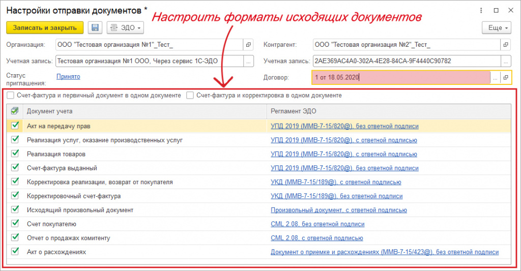Screen dimensions: 521x271
Task: Open УКД без ответной подписи link
Action: 337,196
